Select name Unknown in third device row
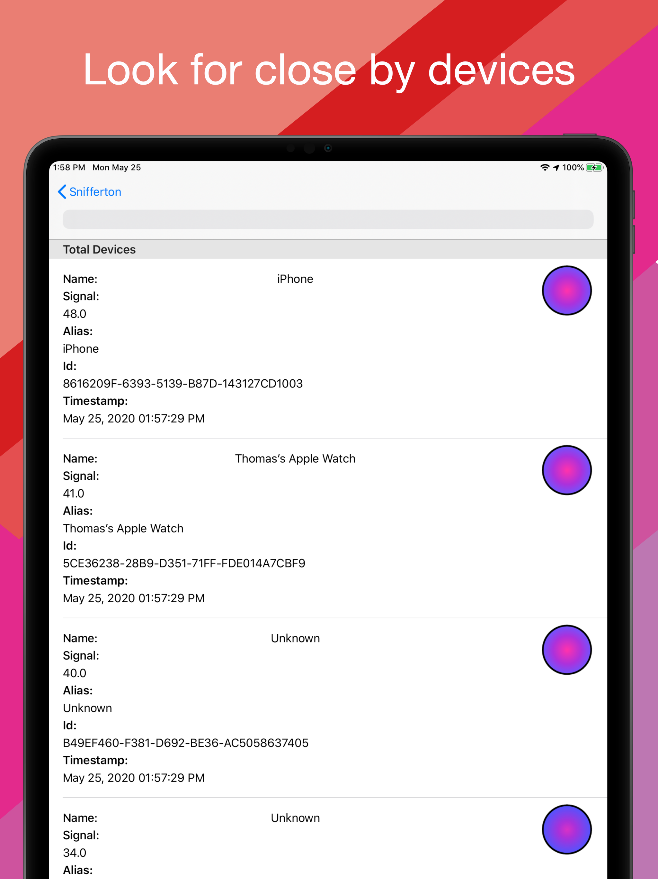Screen dimensions: 658x879 [295, 638]
